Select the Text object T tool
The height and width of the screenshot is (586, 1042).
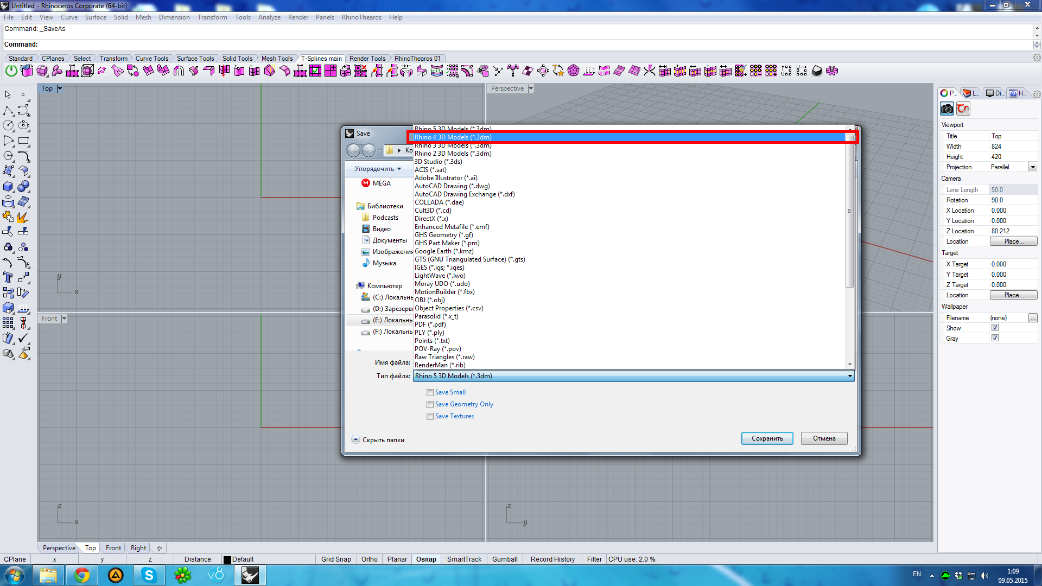coord(8,278)
